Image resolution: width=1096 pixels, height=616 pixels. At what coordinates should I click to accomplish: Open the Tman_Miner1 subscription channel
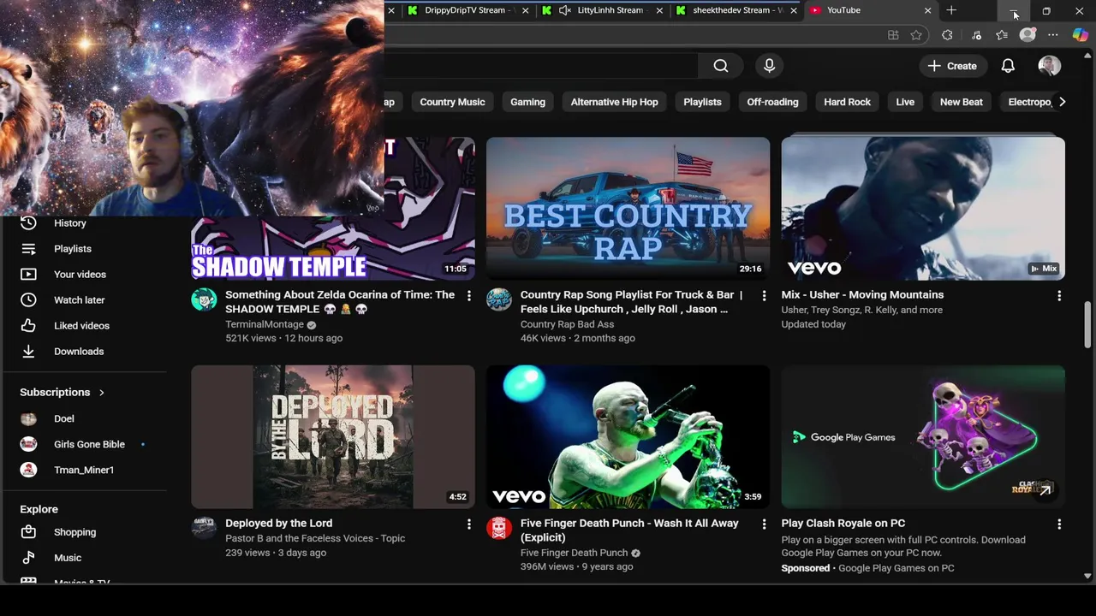coord(86,470)
